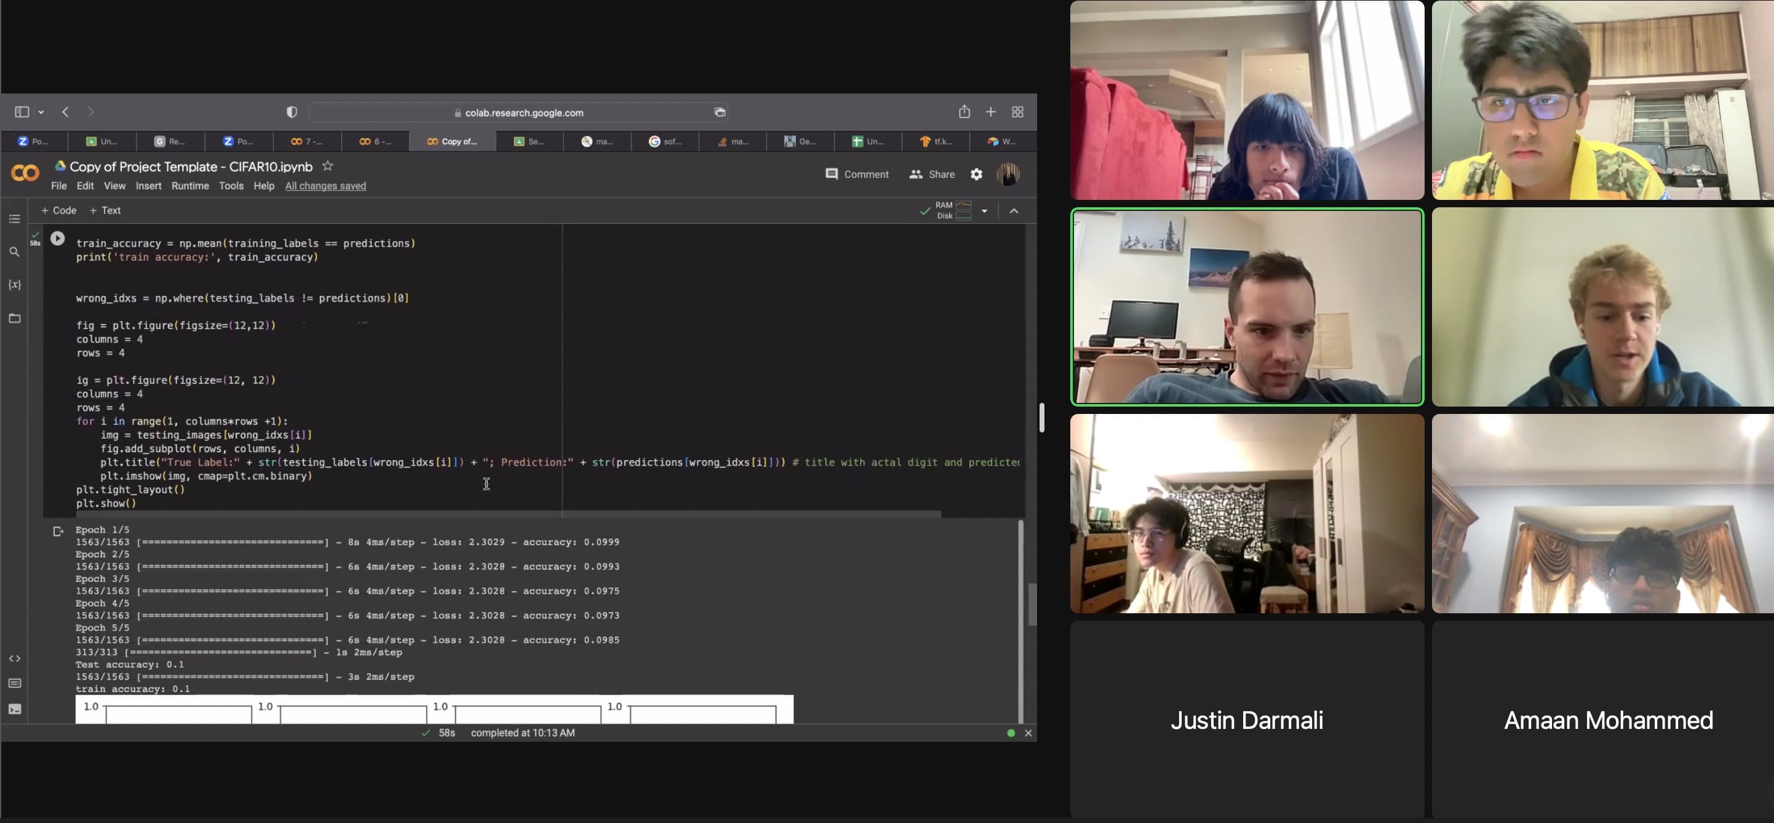Collapse the header with the chevron up
This screenshot has height=823, width=1774.
pos(1014,211)
